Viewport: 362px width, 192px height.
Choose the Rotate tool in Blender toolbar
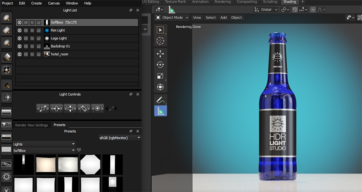click(x=160, y=65)
